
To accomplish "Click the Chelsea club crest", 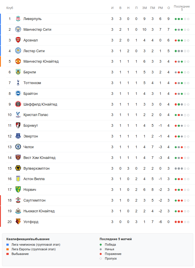I will [x=18, y=147].
